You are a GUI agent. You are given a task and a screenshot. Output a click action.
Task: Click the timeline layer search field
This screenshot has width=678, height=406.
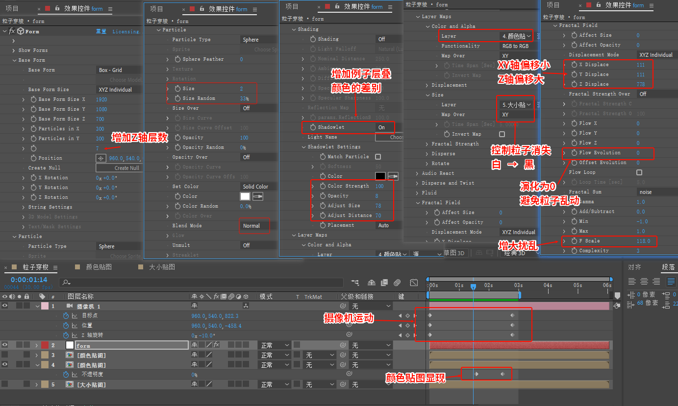[201, 283]
